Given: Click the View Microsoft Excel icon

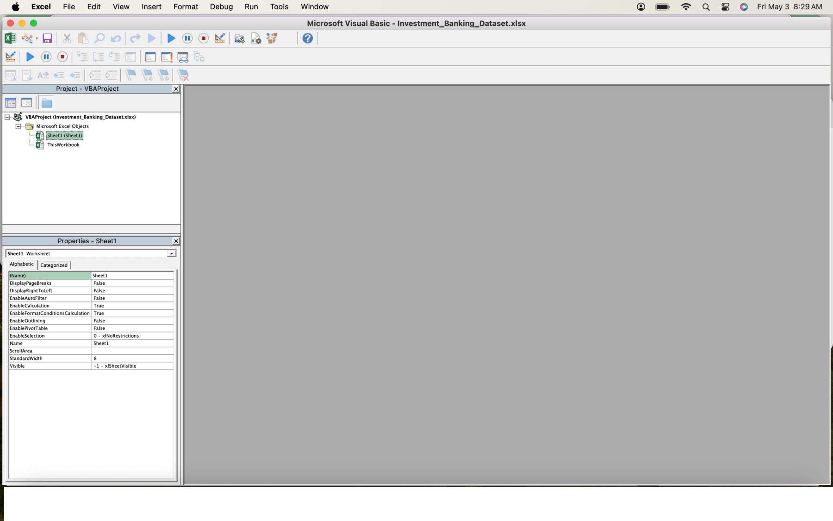Looking at the screenshot, I should click(10, 38).
